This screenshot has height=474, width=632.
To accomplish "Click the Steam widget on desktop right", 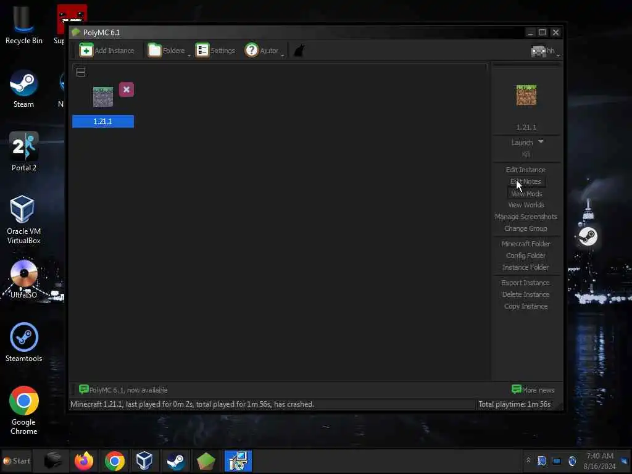I will [588, 236].
